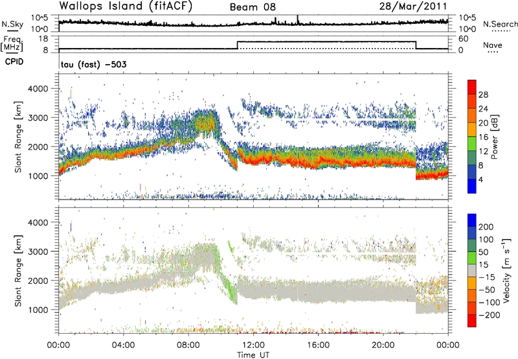The height and width of the screenshot is (359, 518).
Task: Pick the green 15–50 velocity colorbar segment
Action: 472,258
